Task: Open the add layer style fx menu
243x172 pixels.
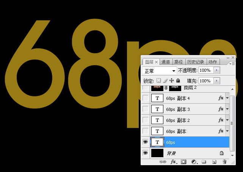Action: coord(173,162)
